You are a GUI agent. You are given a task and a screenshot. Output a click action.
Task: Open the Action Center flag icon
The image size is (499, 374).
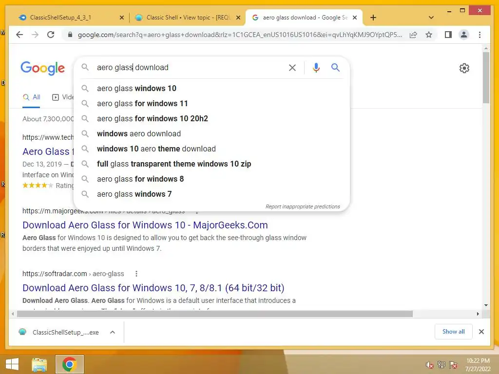453,365
